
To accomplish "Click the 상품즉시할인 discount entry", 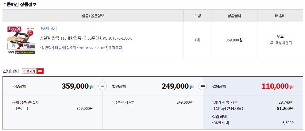I will 124,102.
